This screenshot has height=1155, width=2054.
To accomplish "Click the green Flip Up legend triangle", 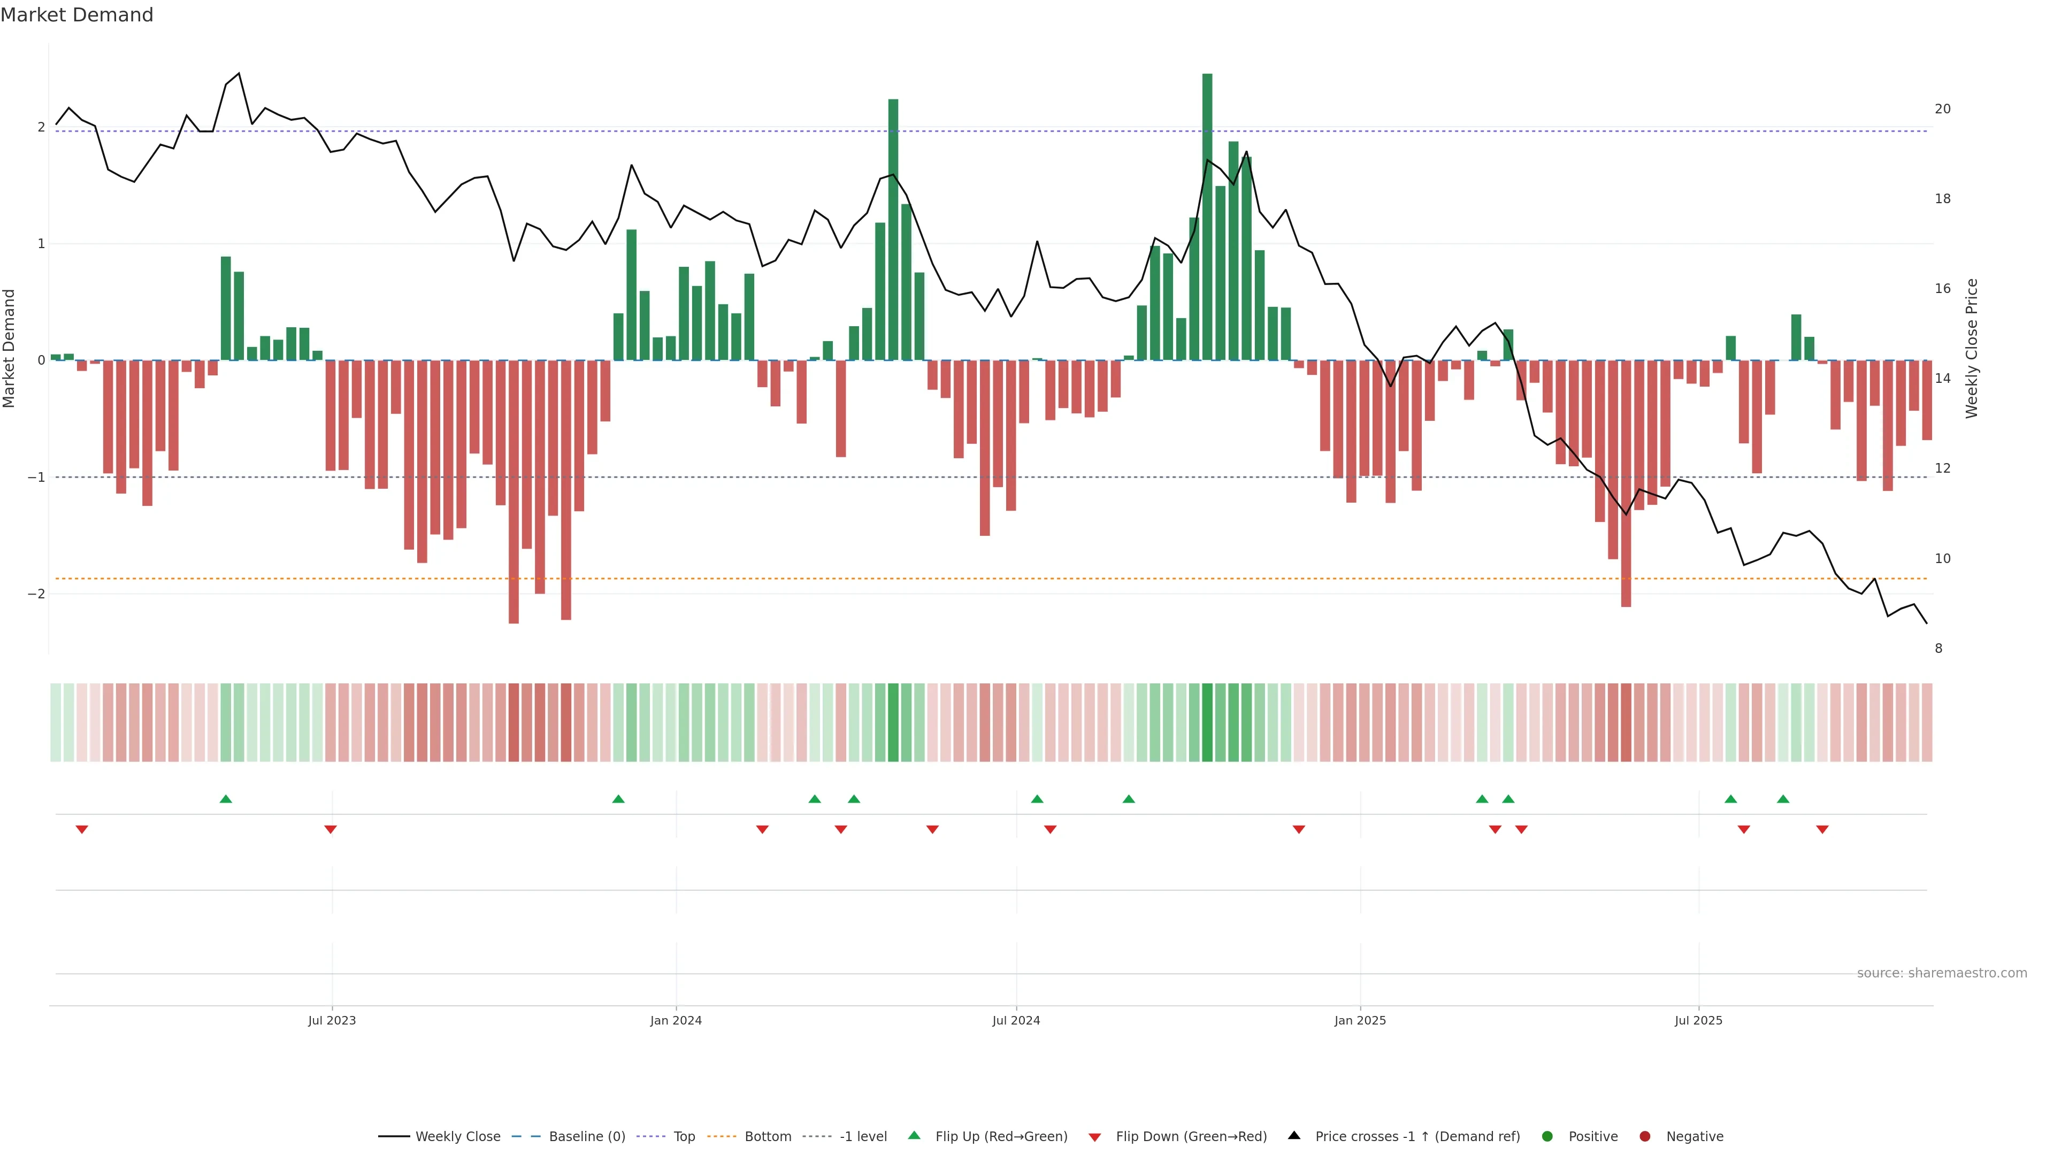I will point(915,1136).
